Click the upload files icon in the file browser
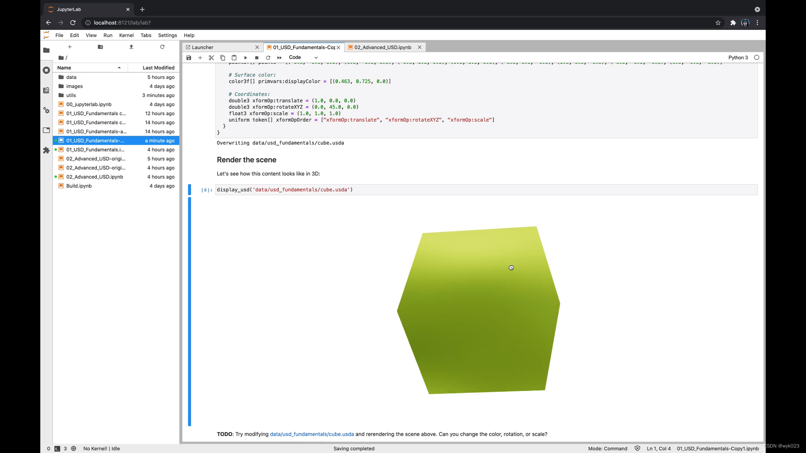 131,47
